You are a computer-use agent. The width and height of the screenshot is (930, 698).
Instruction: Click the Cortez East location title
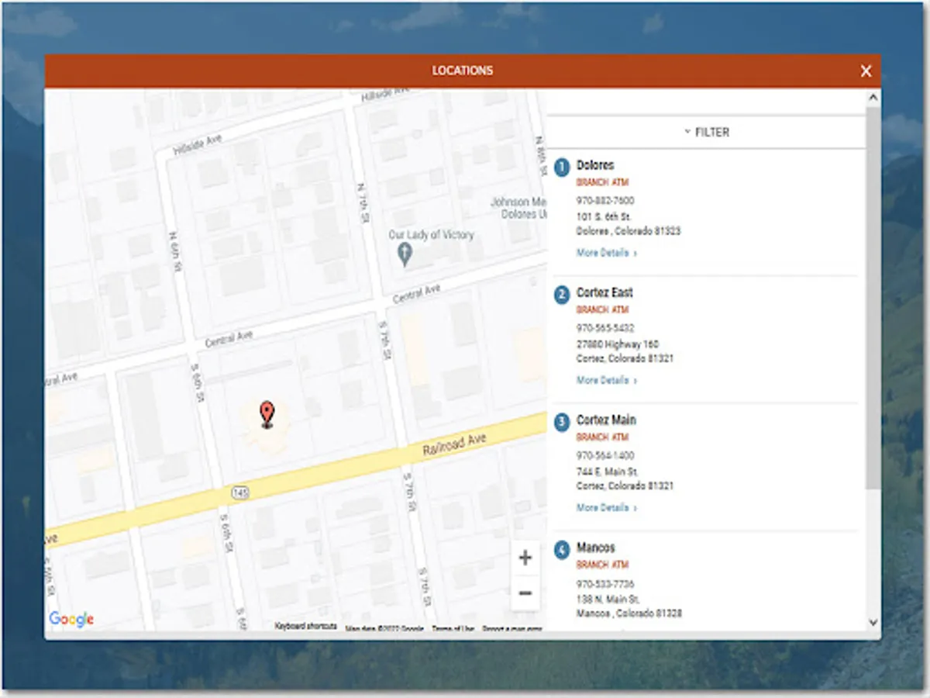[604, 292]
